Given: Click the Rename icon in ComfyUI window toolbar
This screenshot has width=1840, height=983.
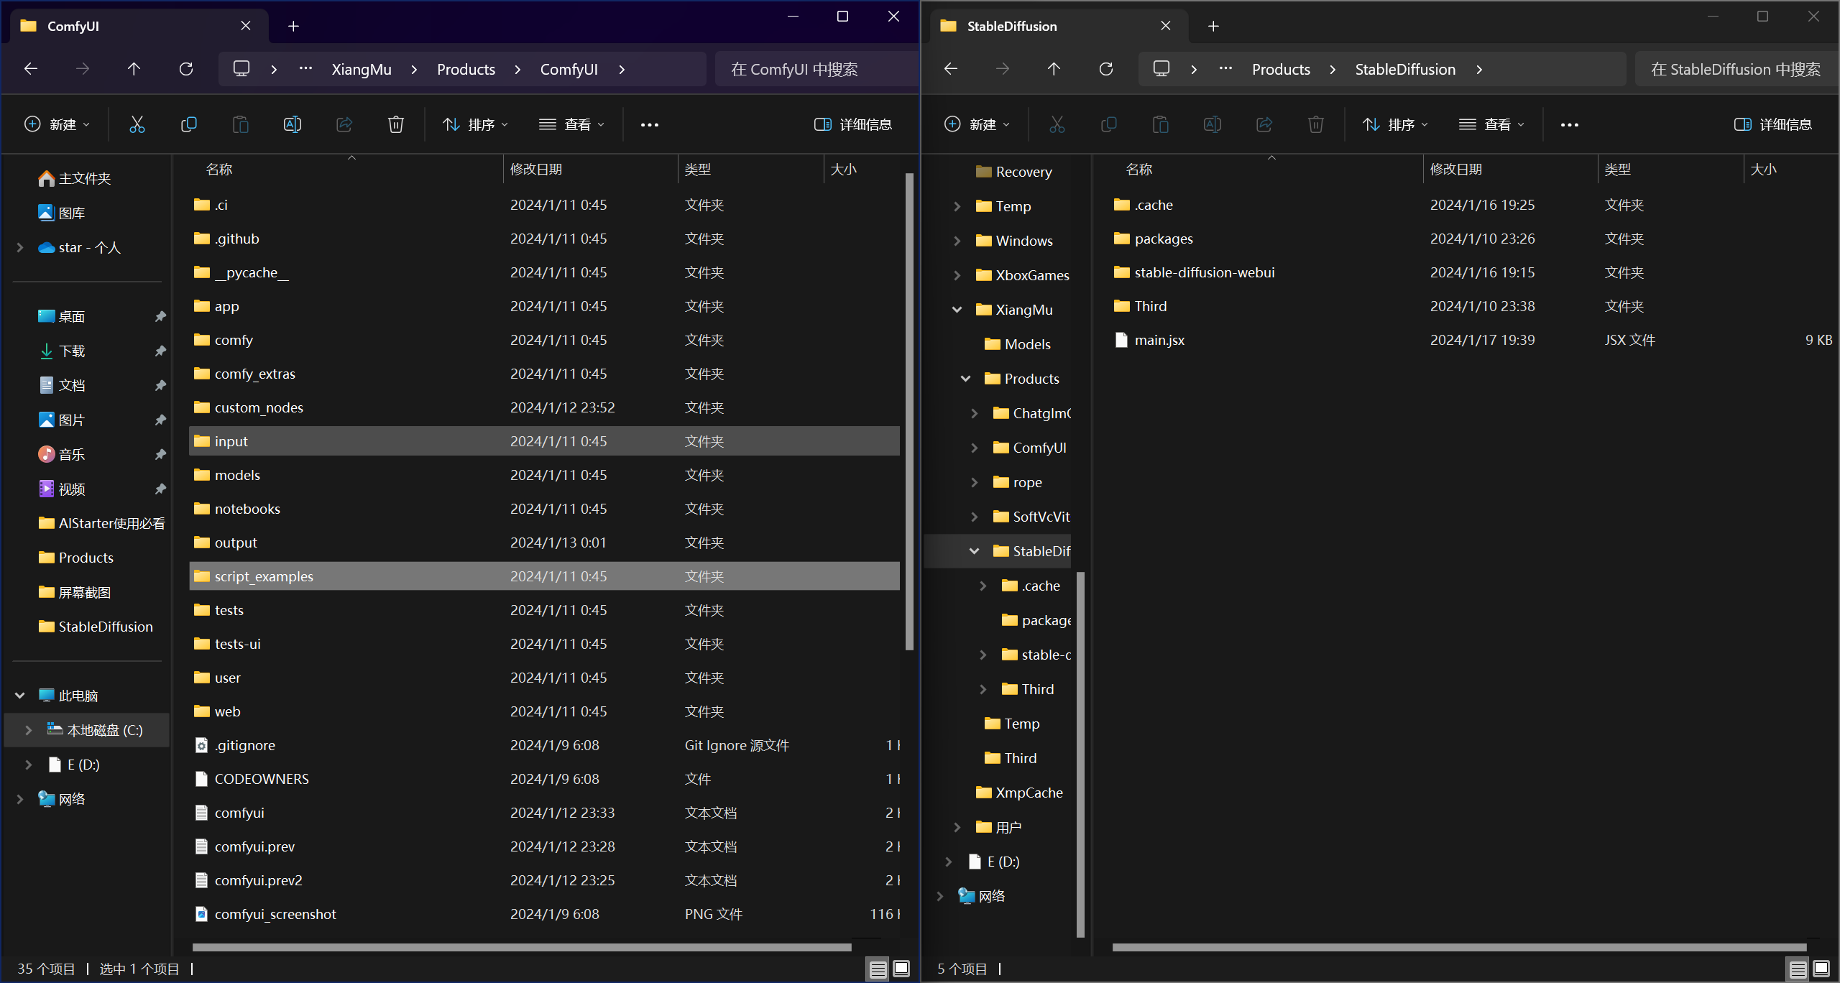Looking at the screenshot, I should click(x=292, y=124).
